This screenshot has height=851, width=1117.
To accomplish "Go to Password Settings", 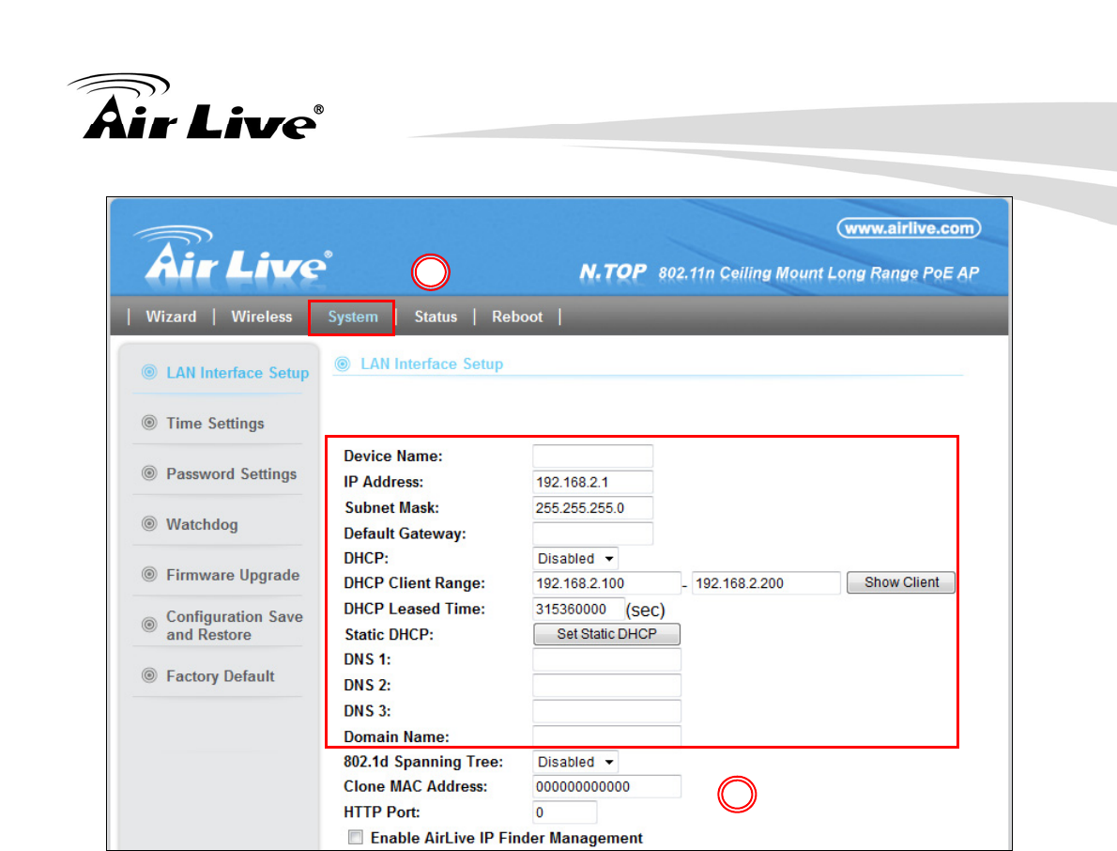I will click(x=232, y=474).
